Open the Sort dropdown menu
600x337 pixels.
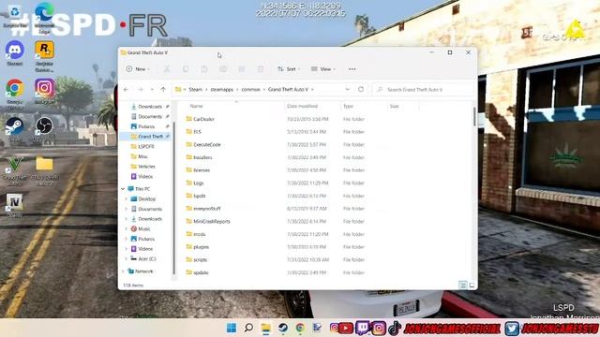click(289, 69)
